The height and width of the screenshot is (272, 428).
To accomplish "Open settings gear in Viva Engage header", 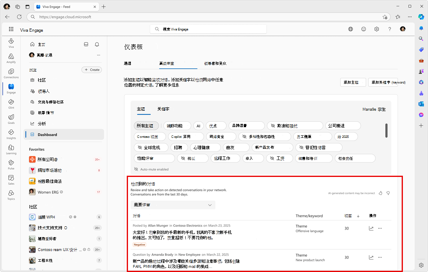I will (377, 29).
